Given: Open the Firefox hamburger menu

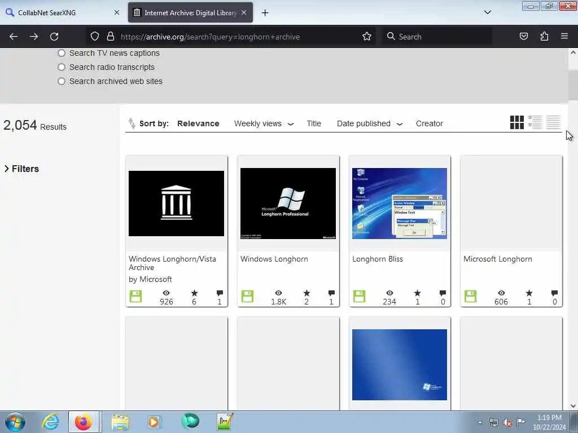Looking at the screenshot, I should [564, 36].
